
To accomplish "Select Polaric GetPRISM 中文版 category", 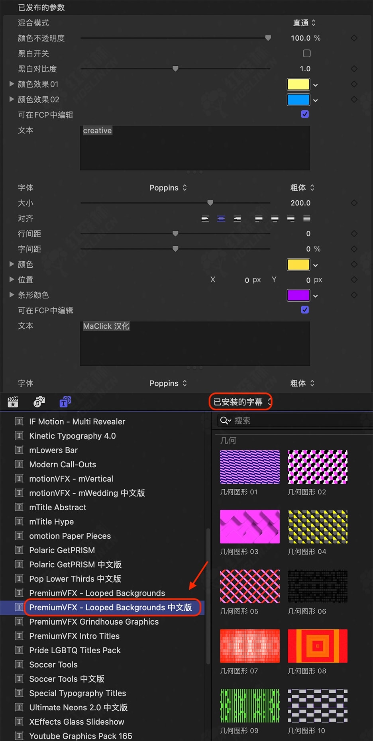I will [75, 564].
